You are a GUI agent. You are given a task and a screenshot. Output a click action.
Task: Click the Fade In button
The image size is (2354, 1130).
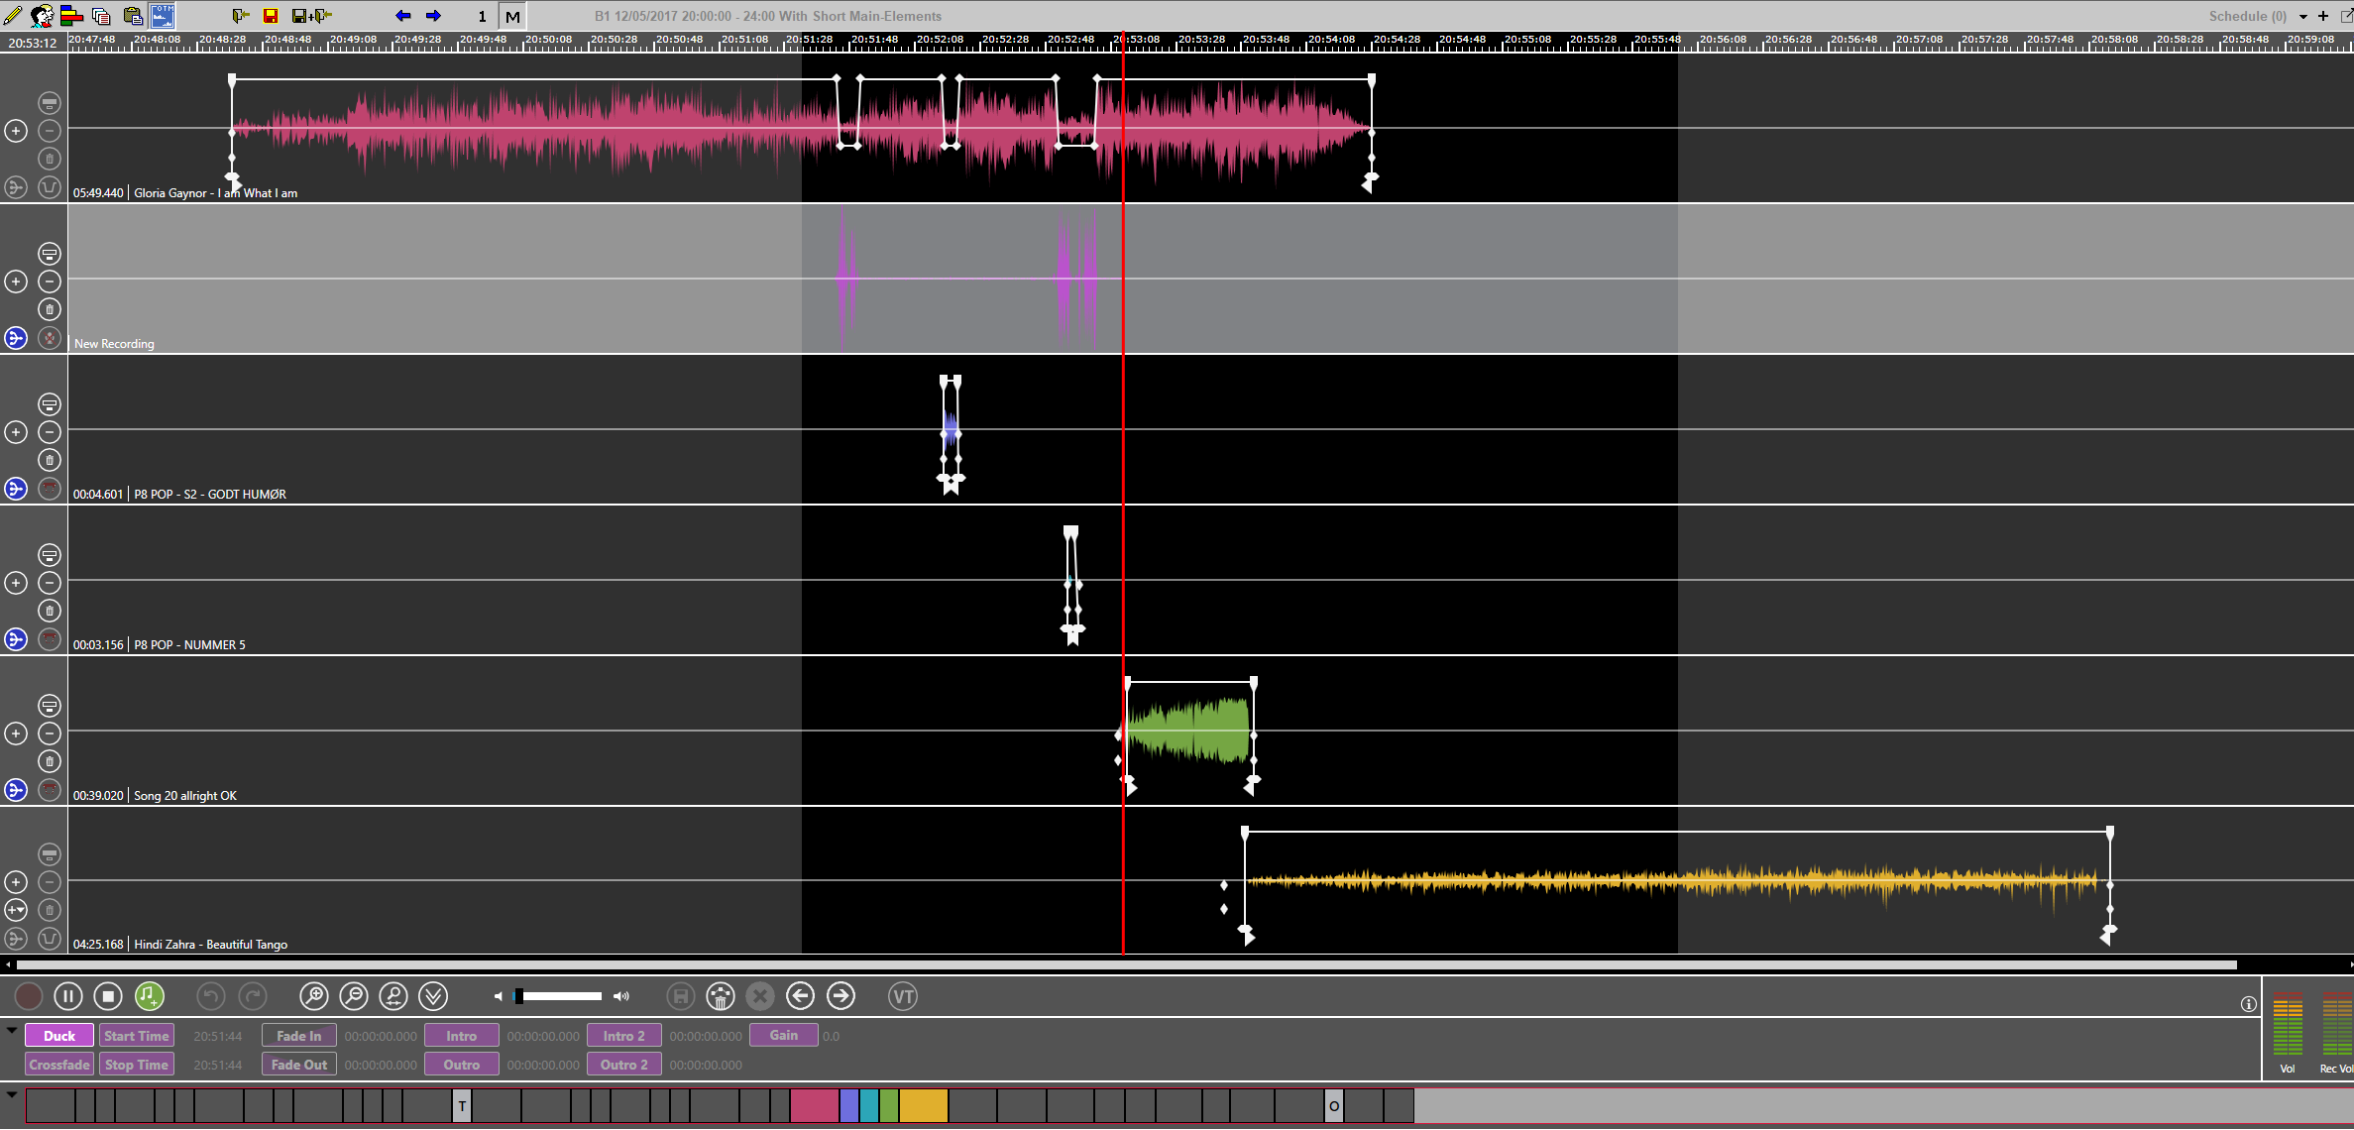tap(298, 1036)
